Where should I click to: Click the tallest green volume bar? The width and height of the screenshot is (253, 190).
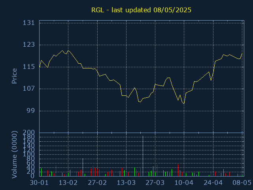143,156
